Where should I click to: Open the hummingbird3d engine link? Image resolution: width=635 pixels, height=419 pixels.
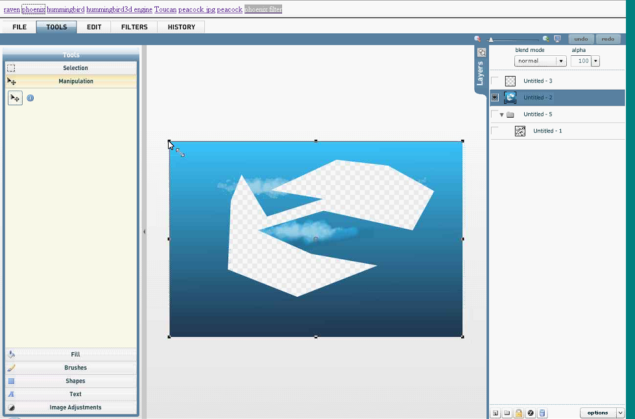click(119, 9)
